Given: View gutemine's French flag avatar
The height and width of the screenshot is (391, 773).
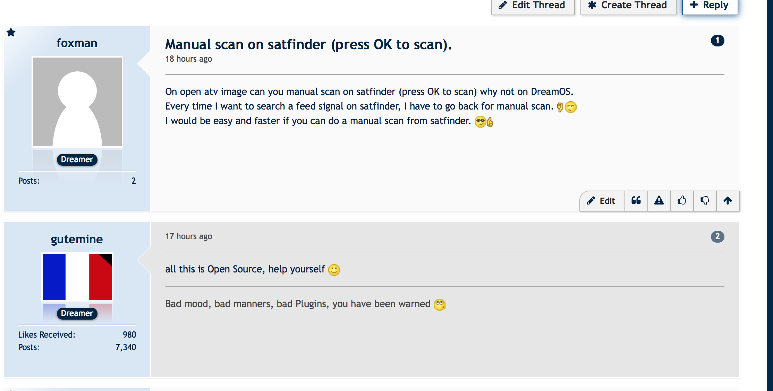Looking at the screenshot, I should pyautogui.click(x=77, y=277).
